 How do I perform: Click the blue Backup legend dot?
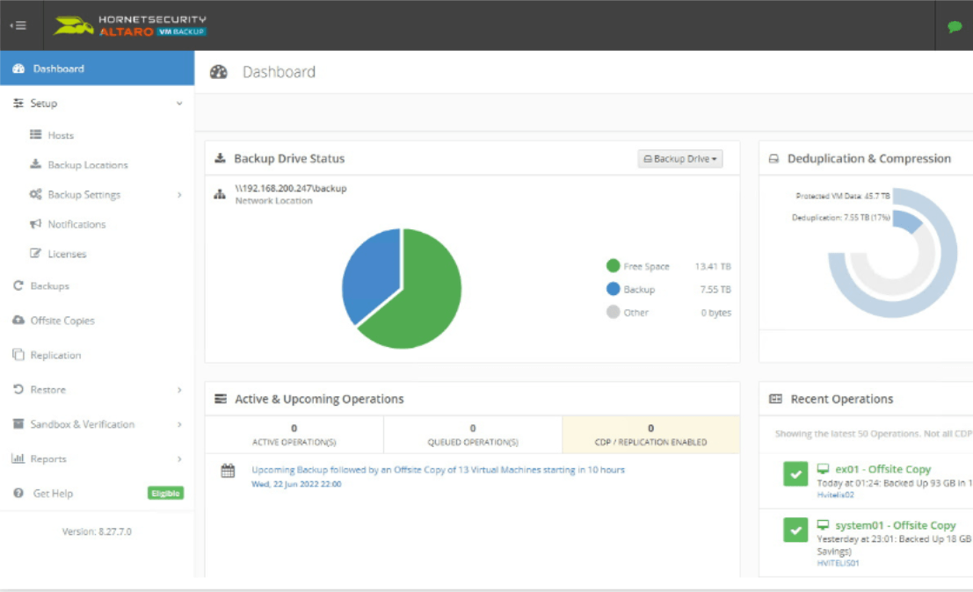click(614, 289)
